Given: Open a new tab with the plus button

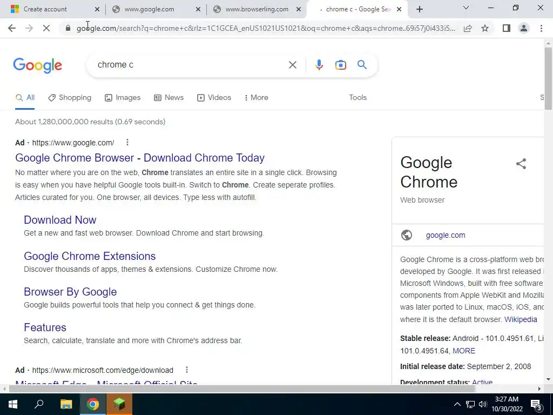Looking at the screenshot, I should pos(419,9).
